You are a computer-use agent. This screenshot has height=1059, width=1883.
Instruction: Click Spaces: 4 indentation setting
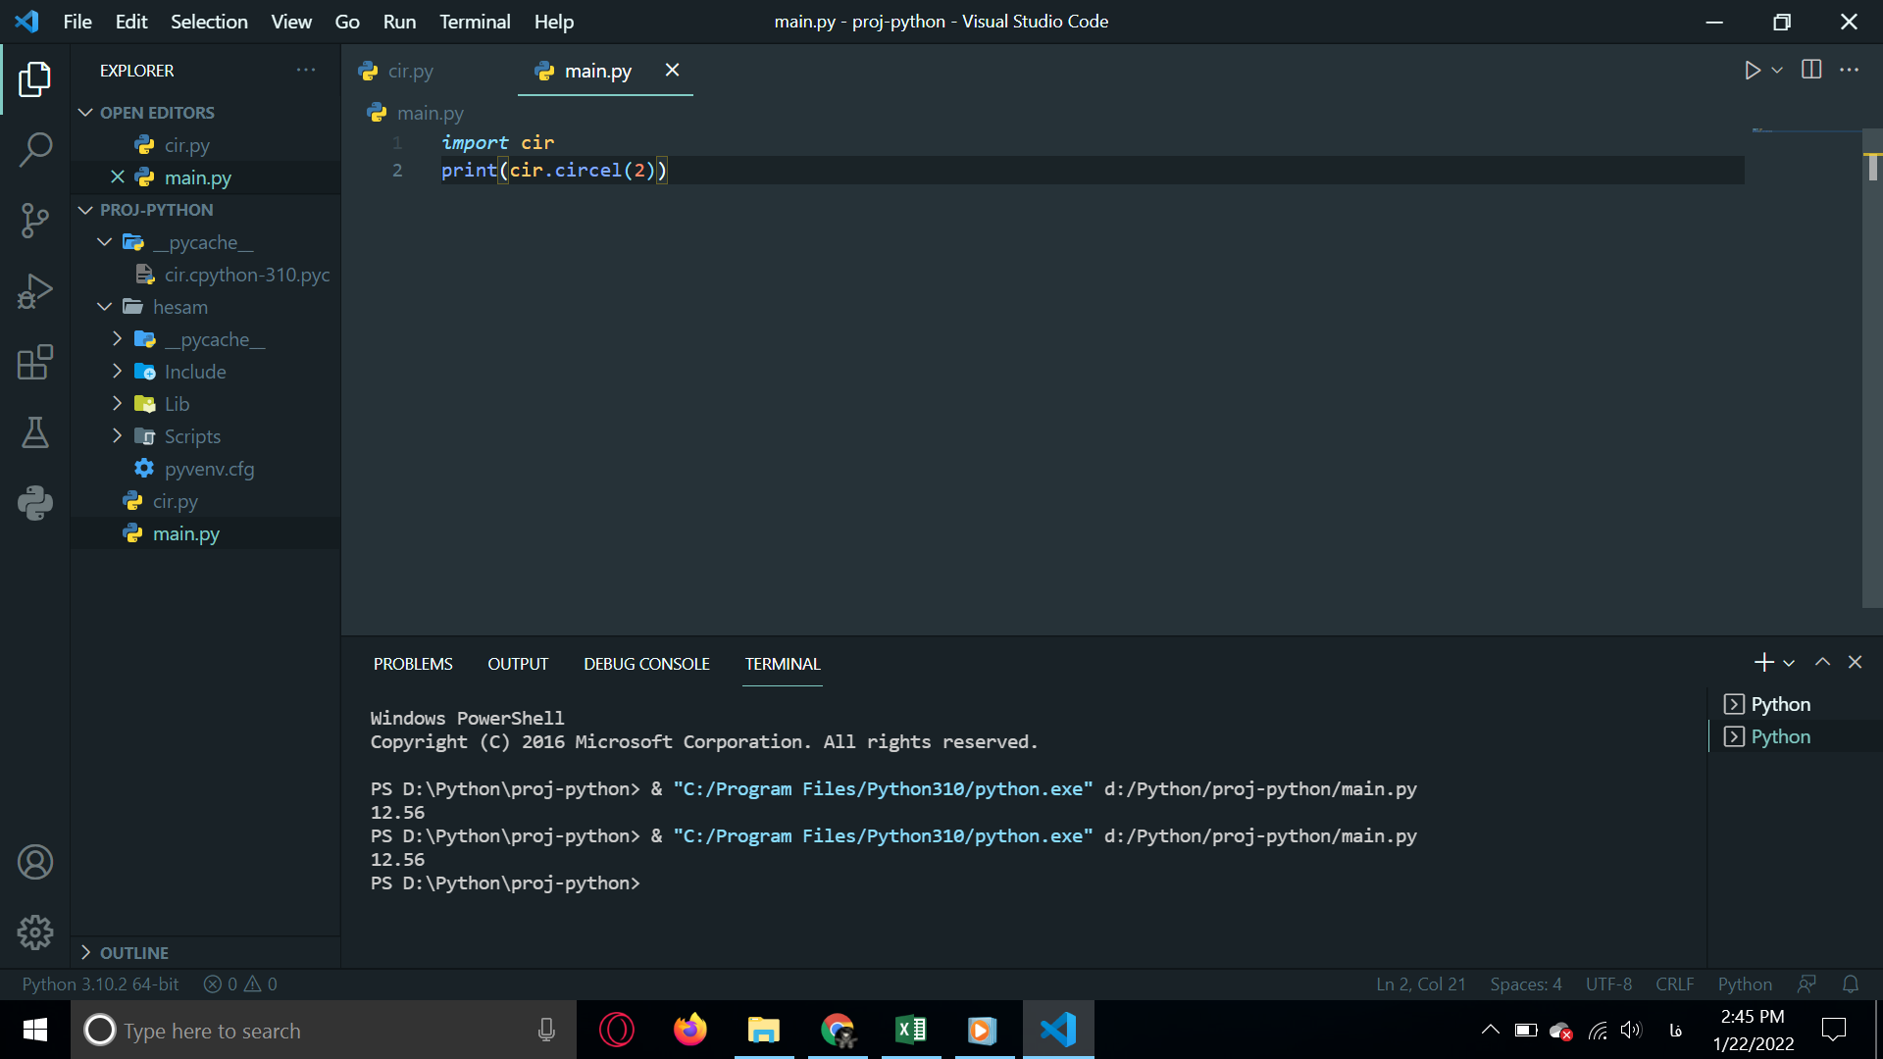click(1525, 983)
